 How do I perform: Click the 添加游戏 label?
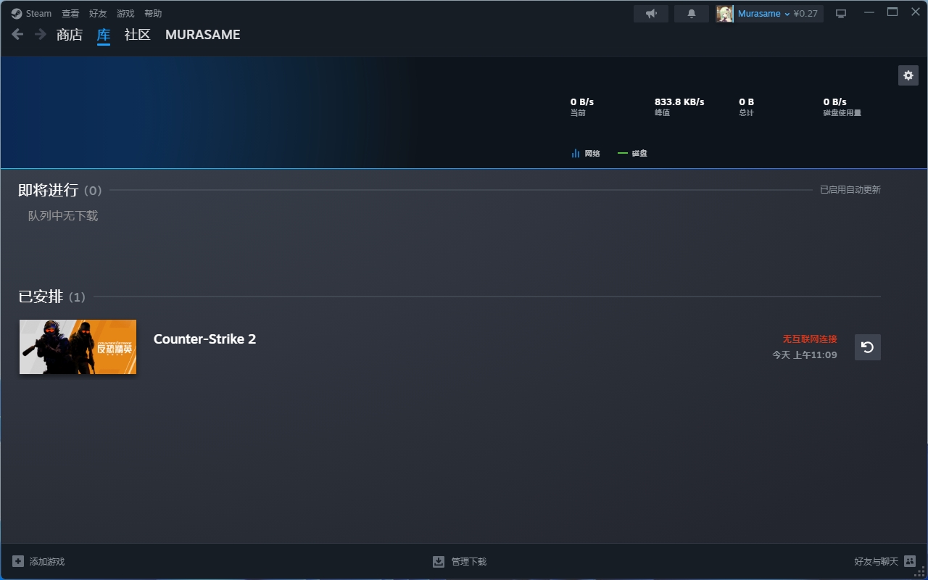click(x=47, y=562)
